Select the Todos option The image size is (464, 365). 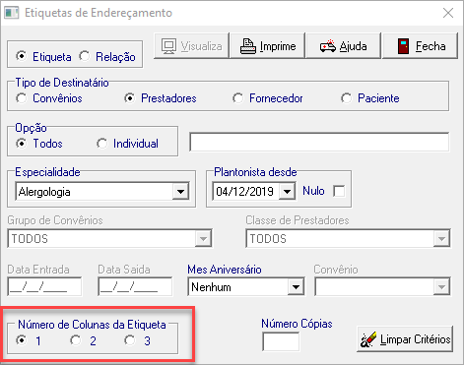(22, 144)
